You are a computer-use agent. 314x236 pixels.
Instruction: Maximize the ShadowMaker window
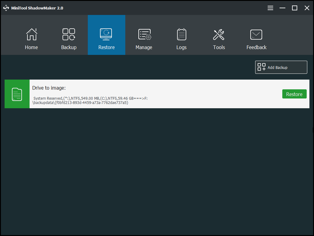pos(294,8)
